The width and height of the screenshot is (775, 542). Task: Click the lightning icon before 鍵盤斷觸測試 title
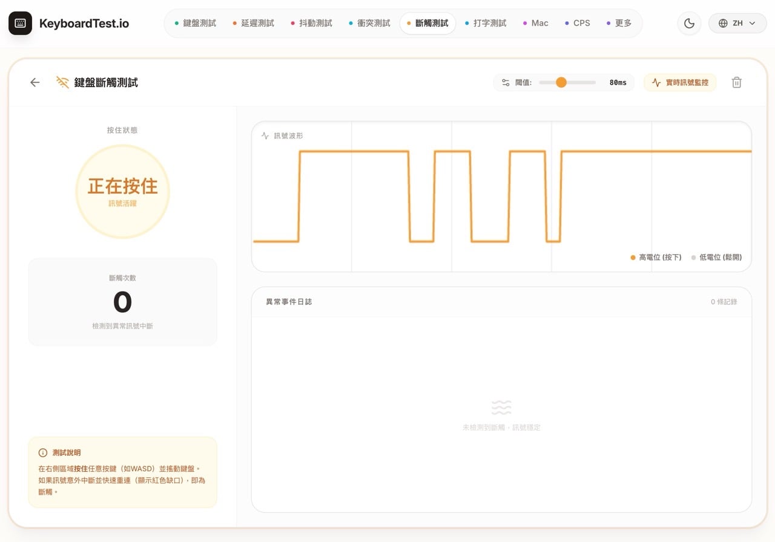pos(61,82)
